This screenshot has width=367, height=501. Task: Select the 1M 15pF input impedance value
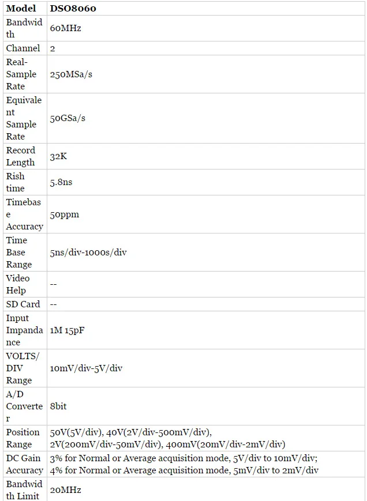(x=67, y=330)
